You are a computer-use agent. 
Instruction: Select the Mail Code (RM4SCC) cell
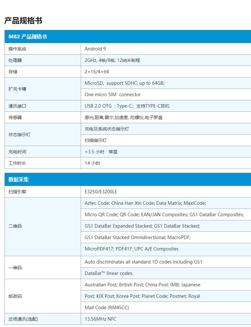point(166,307)
